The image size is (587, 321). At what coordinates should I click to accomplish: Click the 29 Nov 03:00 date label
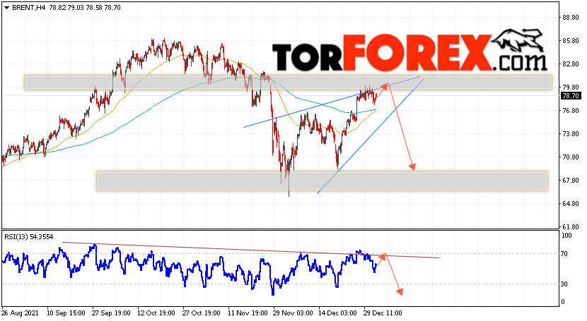(292, 313)
